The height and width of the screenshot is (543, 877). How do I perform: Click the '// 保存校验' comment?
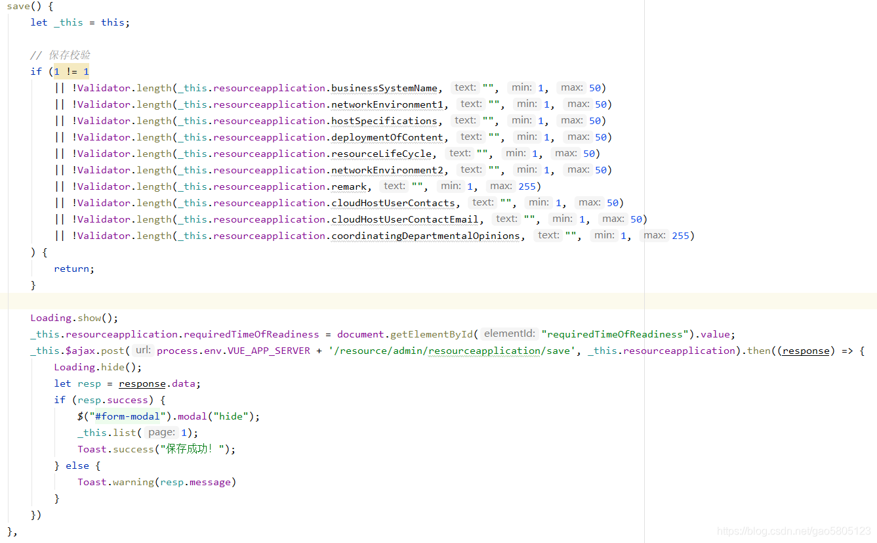tap(60, 55)
